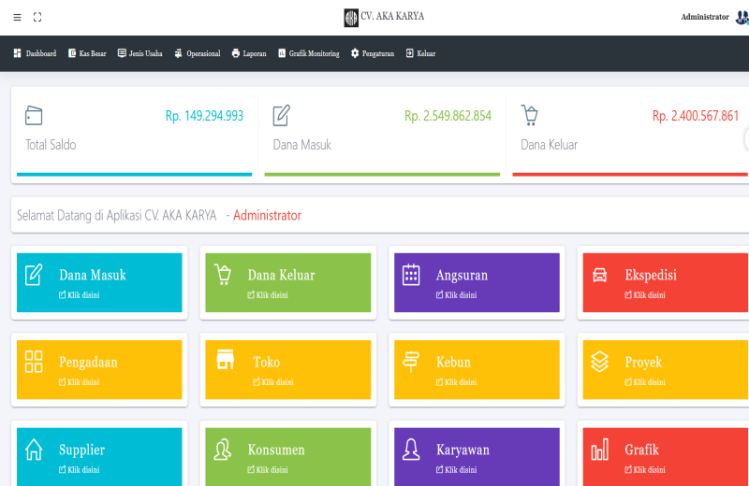This screenshot has width=749, height=486.
Task: Click the Kebun signpost icon
Action: pyautogui.click(x=411, y=362)
